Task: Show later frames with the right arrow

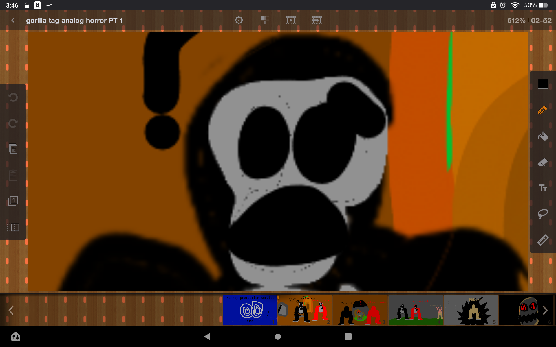Action: [x=545, y=310]
